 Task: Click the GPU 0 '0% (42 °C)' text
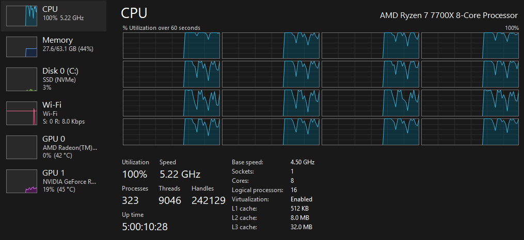click(57, 156)
